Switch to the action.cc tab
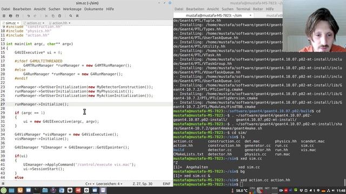Viewport: 346px width, 194px height. (34, 23)
